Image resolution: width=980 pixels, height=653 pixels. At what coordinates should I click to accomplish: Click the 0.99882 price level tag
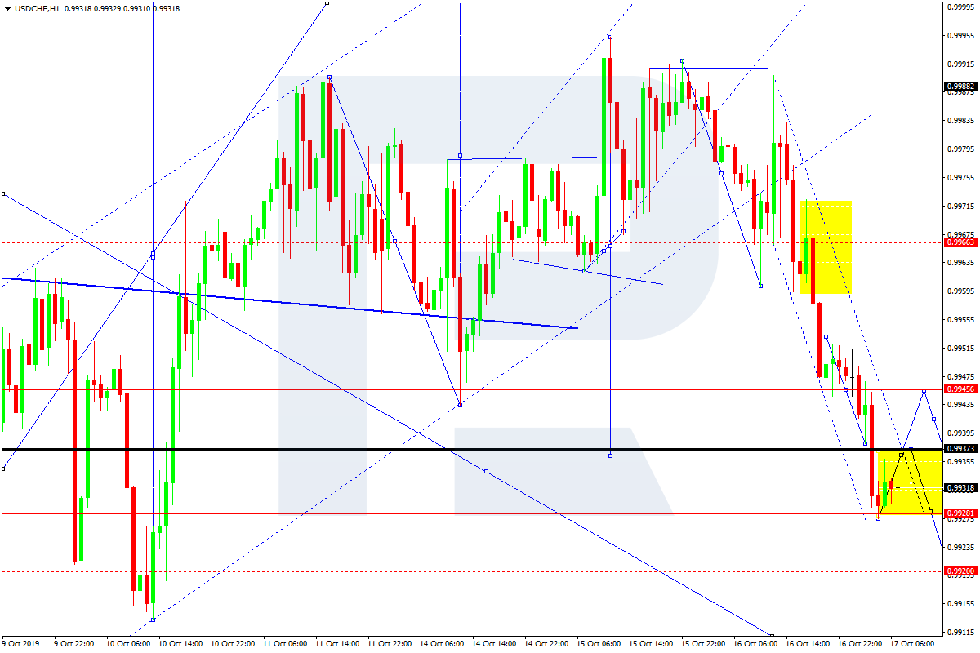click(960, 86)
